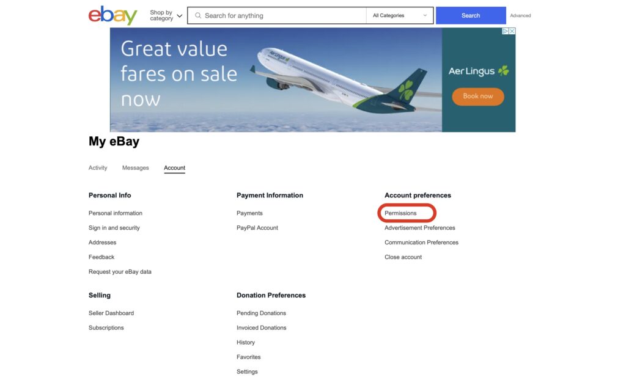
Task: Open the All Categories dropdown
Action: (x=397, y=15)
